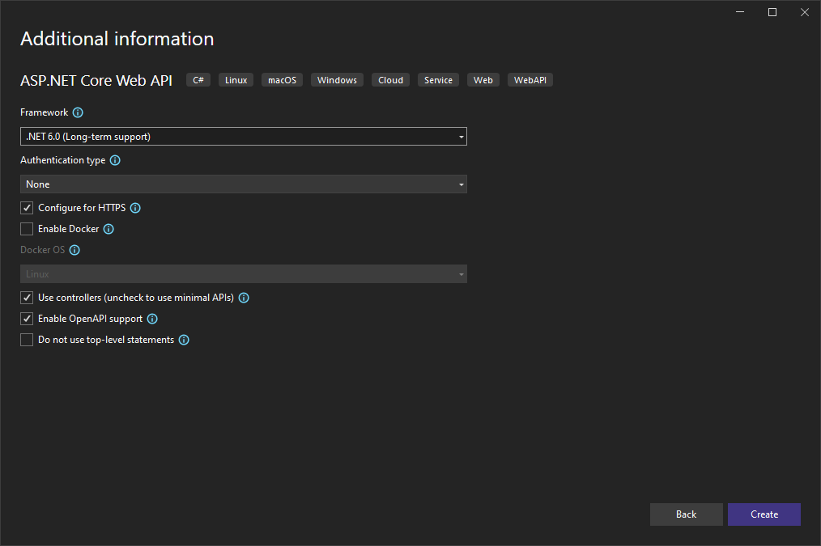821x546 pixels.
Task: Click the Authentication type info icon
Action: 114,160
